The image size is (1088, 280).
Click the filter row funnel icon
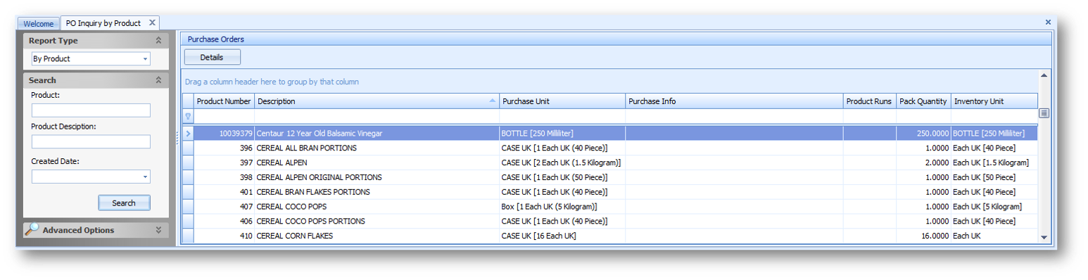point(188,116)
